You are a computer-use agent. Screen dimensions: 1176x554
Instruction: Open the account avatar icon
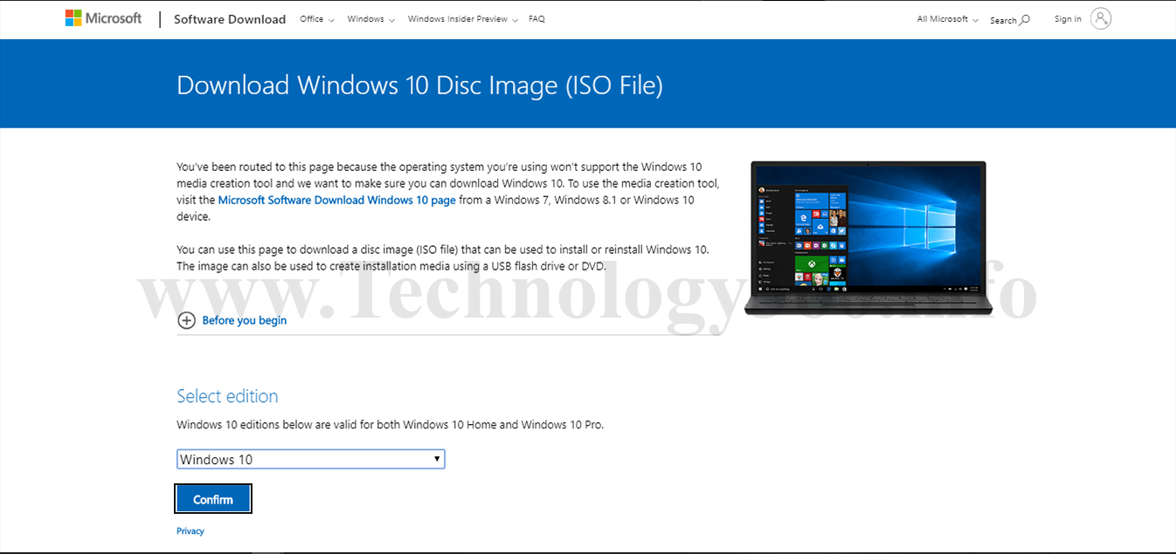coord(1101,18)
